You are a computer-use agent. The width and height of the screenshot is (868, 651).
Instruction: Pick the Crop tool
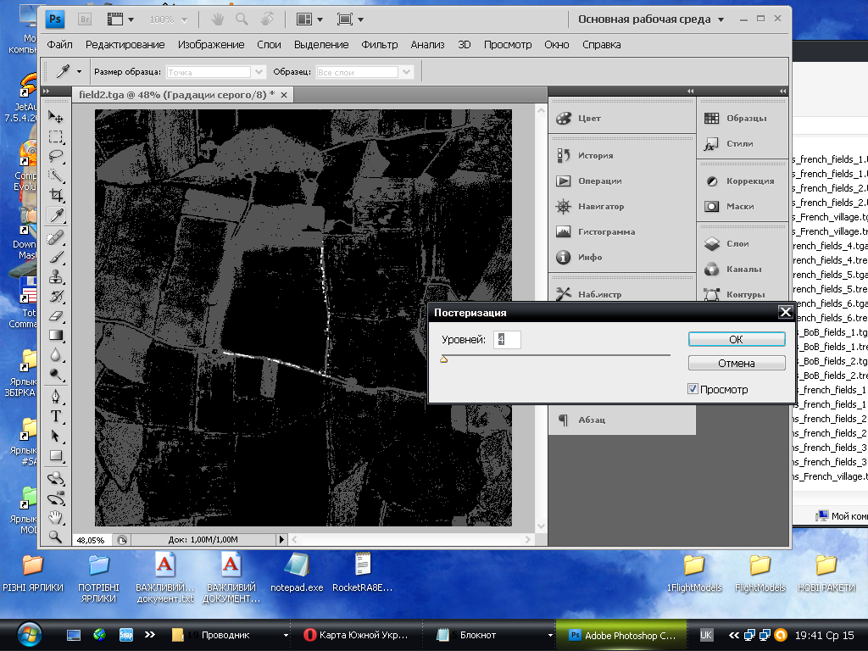click(x=56, y=196)
